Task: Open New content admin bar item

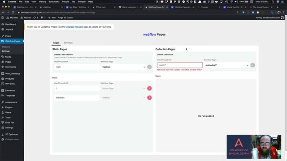Action: coord(52,18)
